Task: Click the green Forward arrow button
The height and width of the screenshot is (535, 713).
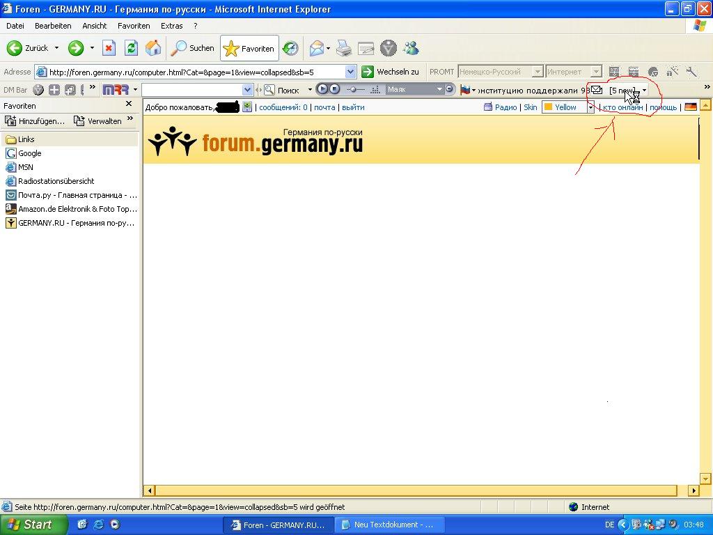Action: pyautogui.click(x=76, y=48)
